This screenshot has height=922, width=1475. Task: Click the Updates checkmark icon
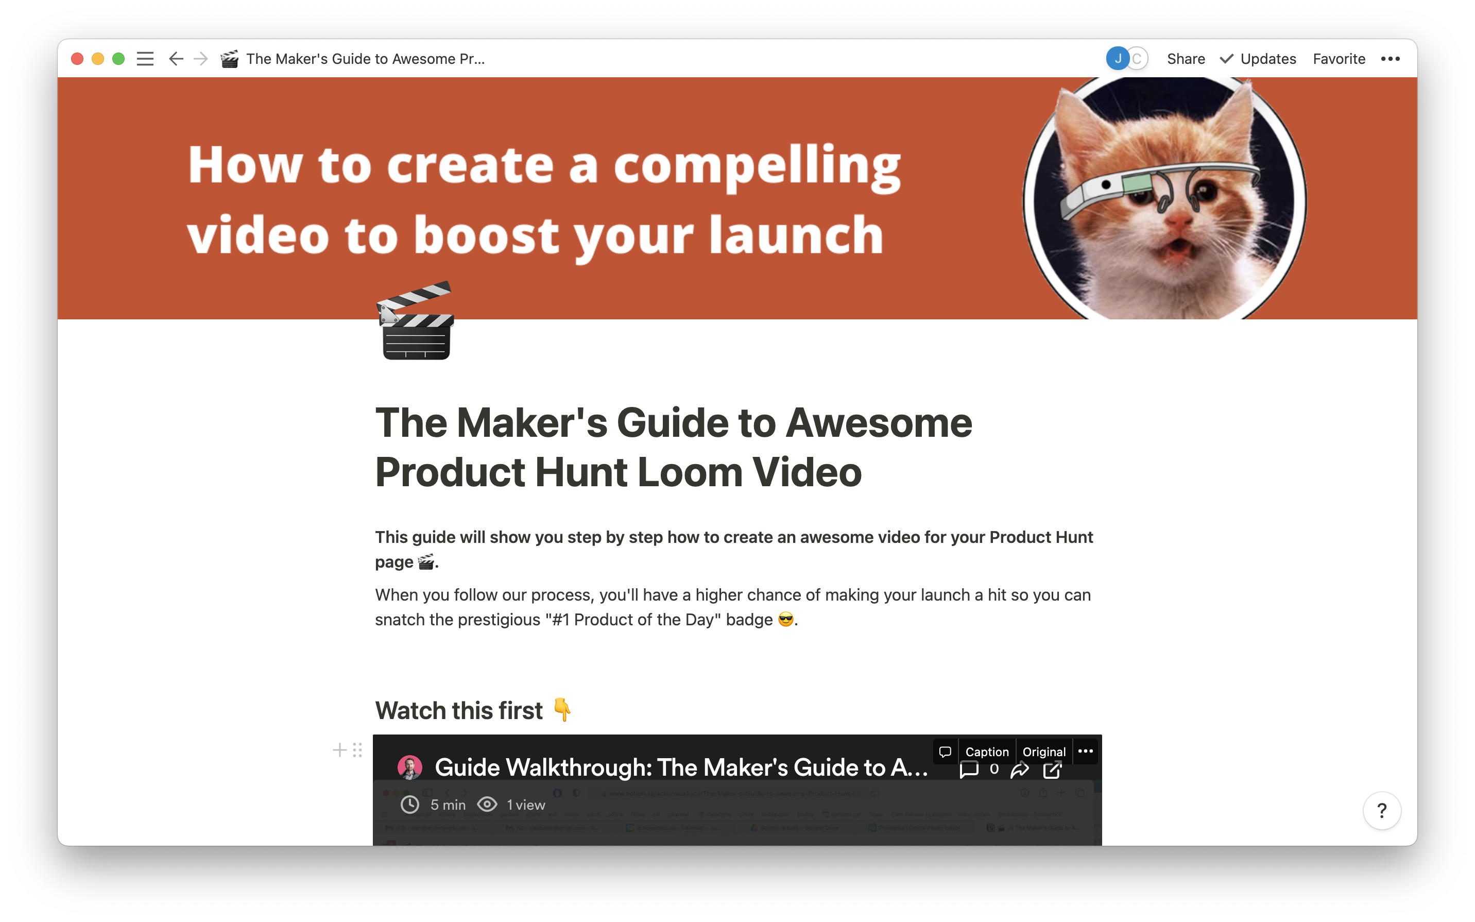pos(1225,58)
